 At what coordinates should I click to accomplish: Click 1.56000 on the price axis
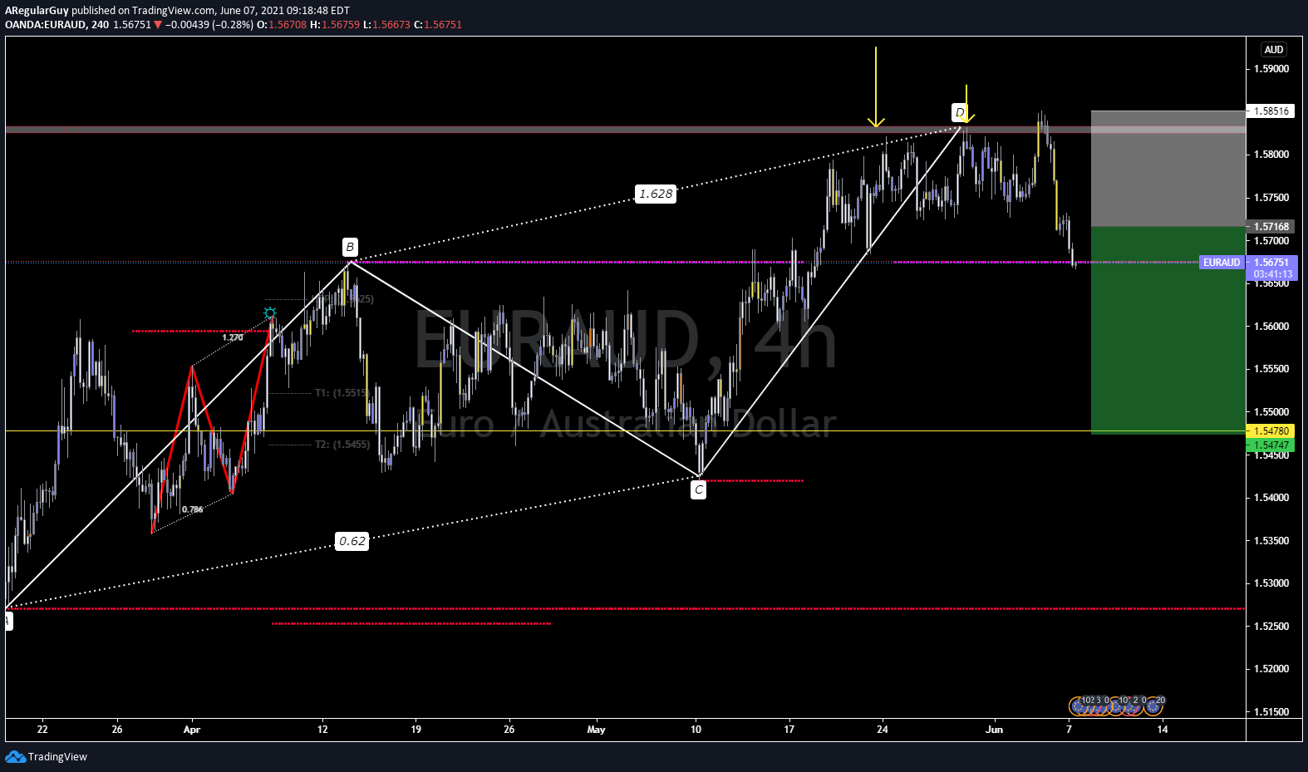click(1271, 327)
